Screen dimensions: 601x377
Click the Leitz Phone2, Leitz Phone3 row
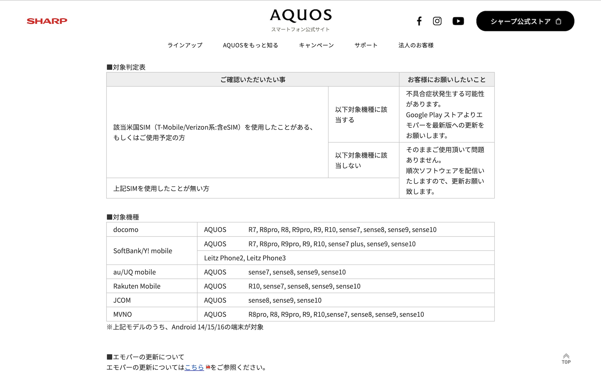245,258
